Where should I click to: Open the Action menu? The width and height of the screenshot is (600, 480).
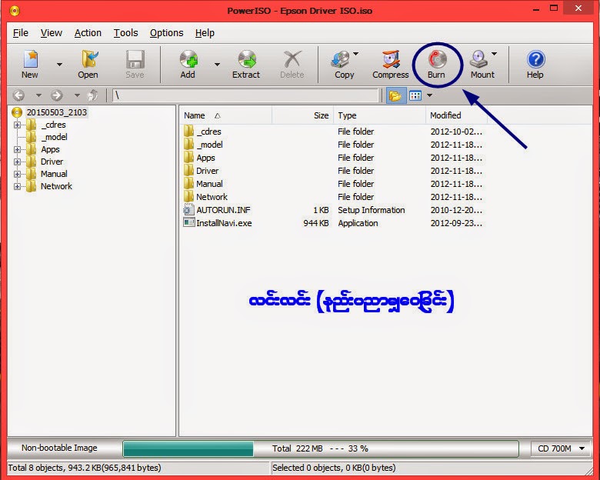(88, 33)
